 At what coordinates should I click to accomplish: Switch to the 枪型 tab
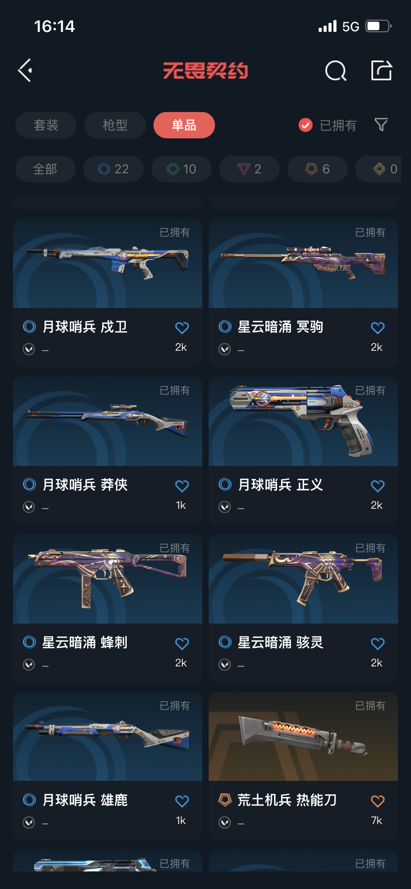click(115, 125)
